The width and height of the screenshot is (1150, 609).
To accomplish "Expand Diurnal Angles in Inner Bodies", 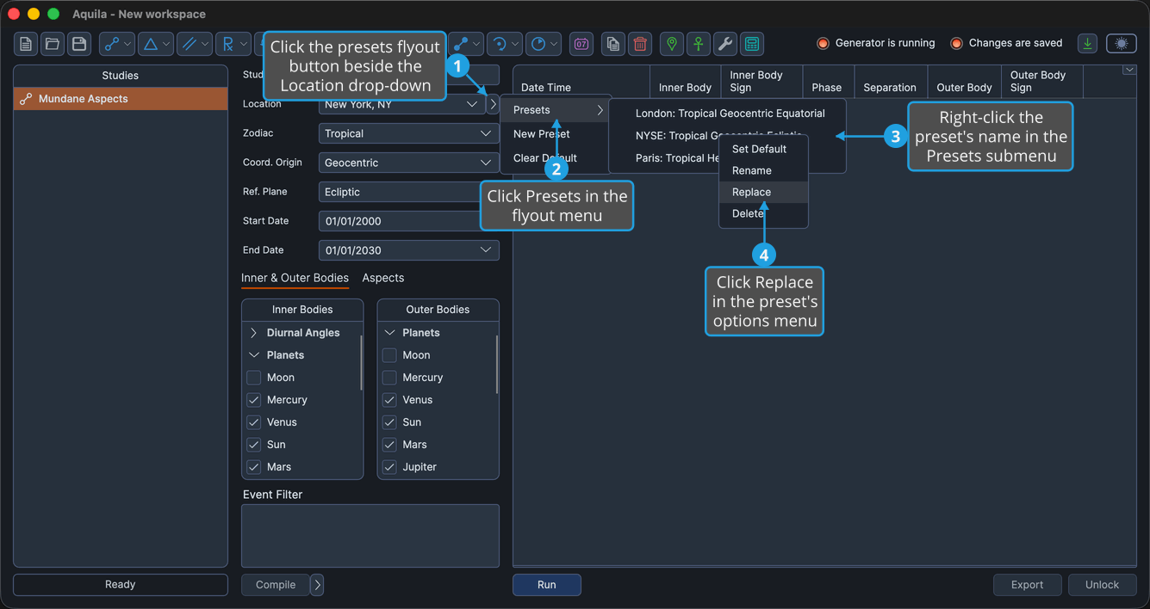I will pyautogui.click(x=253, y=333).
